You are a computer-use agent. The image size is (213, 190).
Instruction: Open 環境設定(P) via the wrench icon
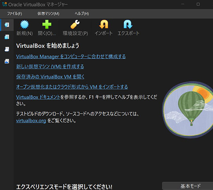[75, 25]
